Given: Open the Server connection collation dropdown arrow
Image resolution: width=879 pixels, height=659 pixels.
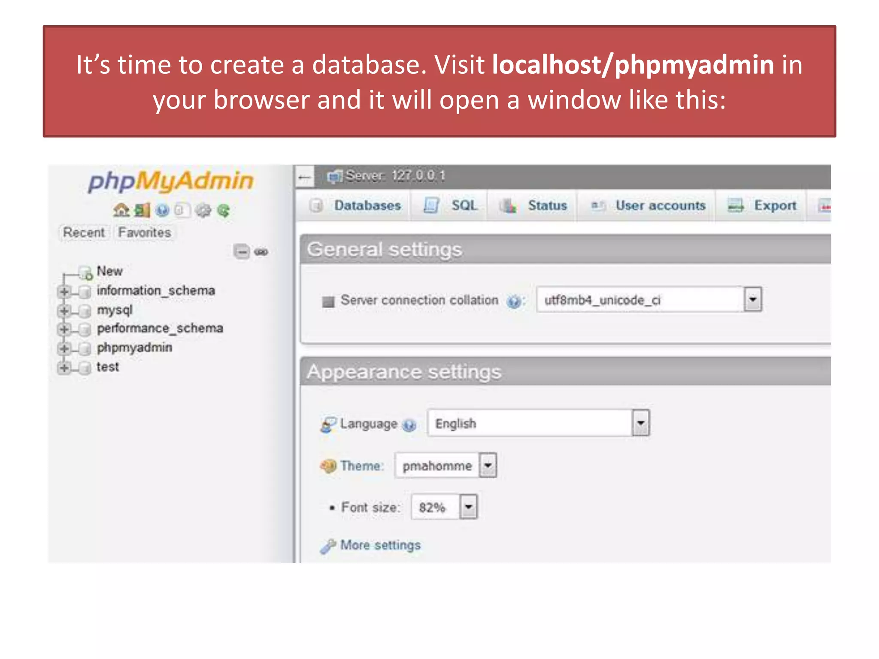Looking at the screenshot, I should point(753,299).
